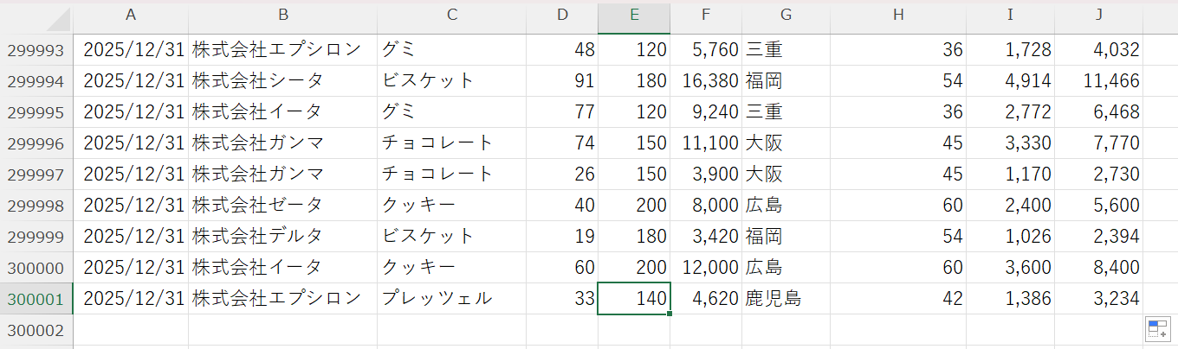Select the row 299993 header
Image resolution: width=1178 pixels, height=349 pixels.
(x=36, y=50)
